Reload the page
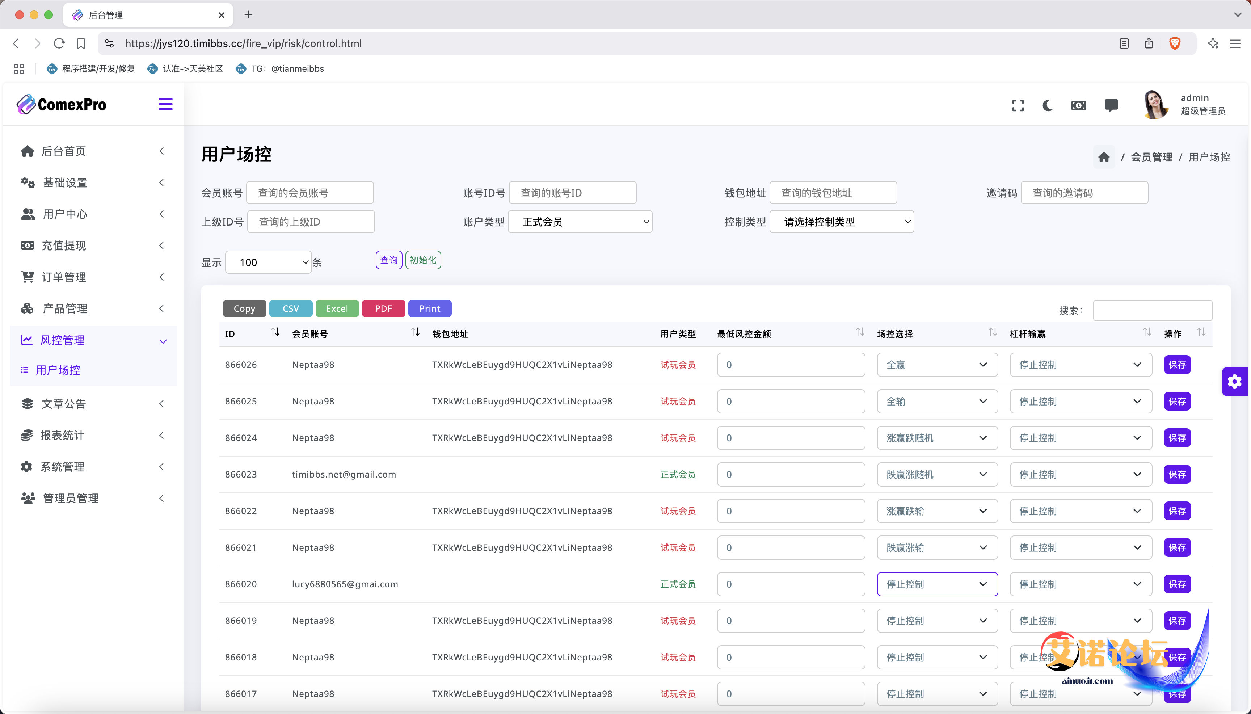Screen dimensions: 1251x714 59,43
